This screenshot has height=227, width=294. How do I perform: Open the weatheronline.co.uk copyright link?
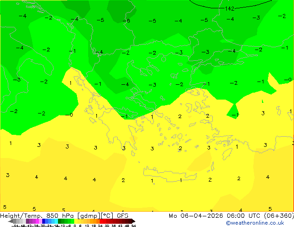coord(255,223)
